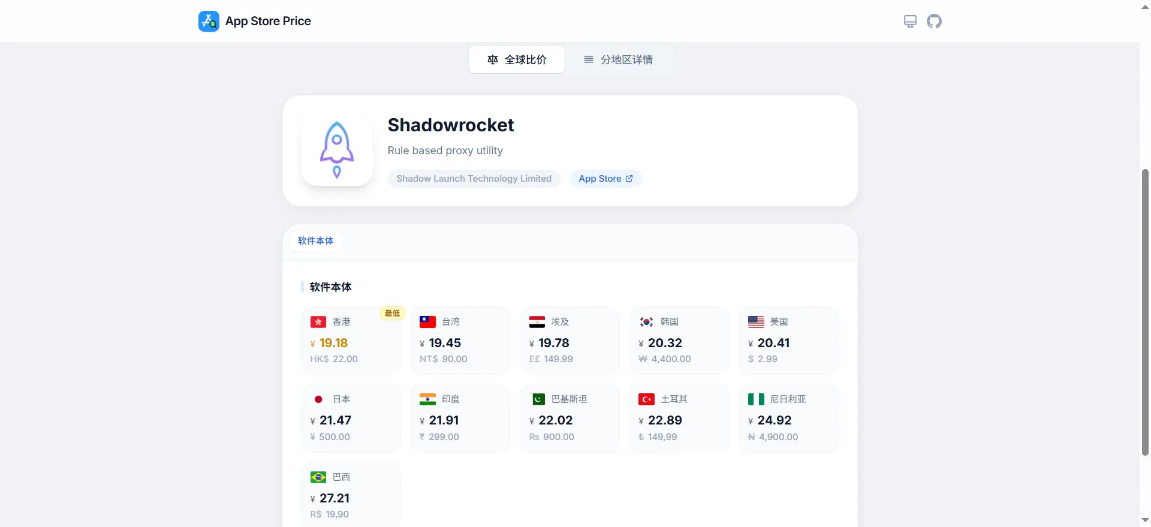Open the GitHub repository icon
The width and height of the screenshot is (1151, 527).
934,22
